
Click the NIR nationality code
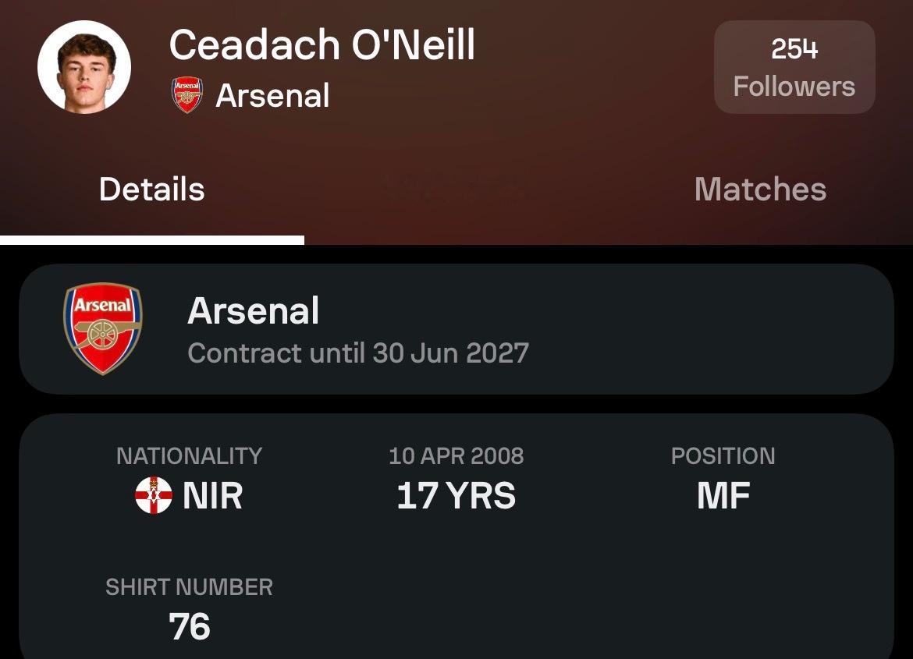[212, 496]
